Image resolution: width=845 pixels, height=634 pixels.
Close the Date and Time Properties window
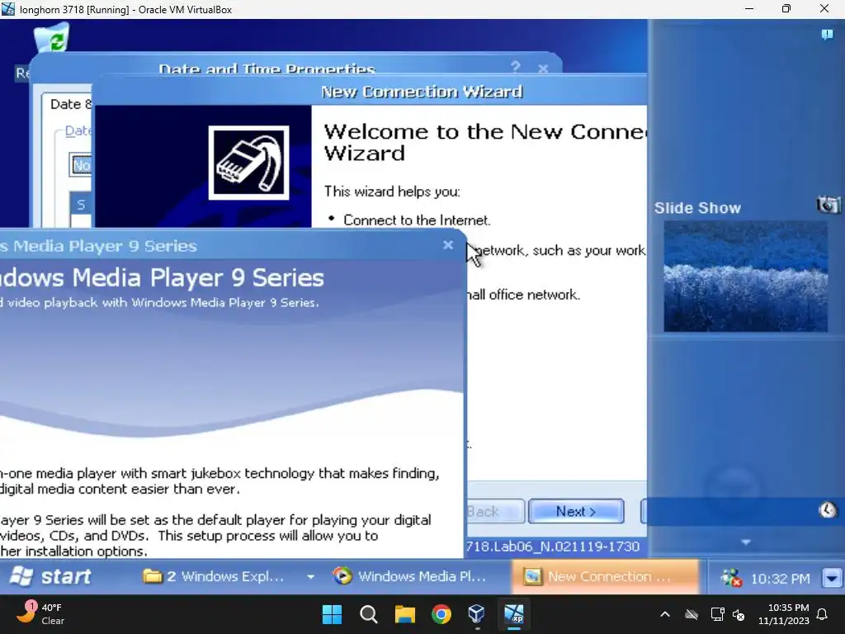(543, 69)
